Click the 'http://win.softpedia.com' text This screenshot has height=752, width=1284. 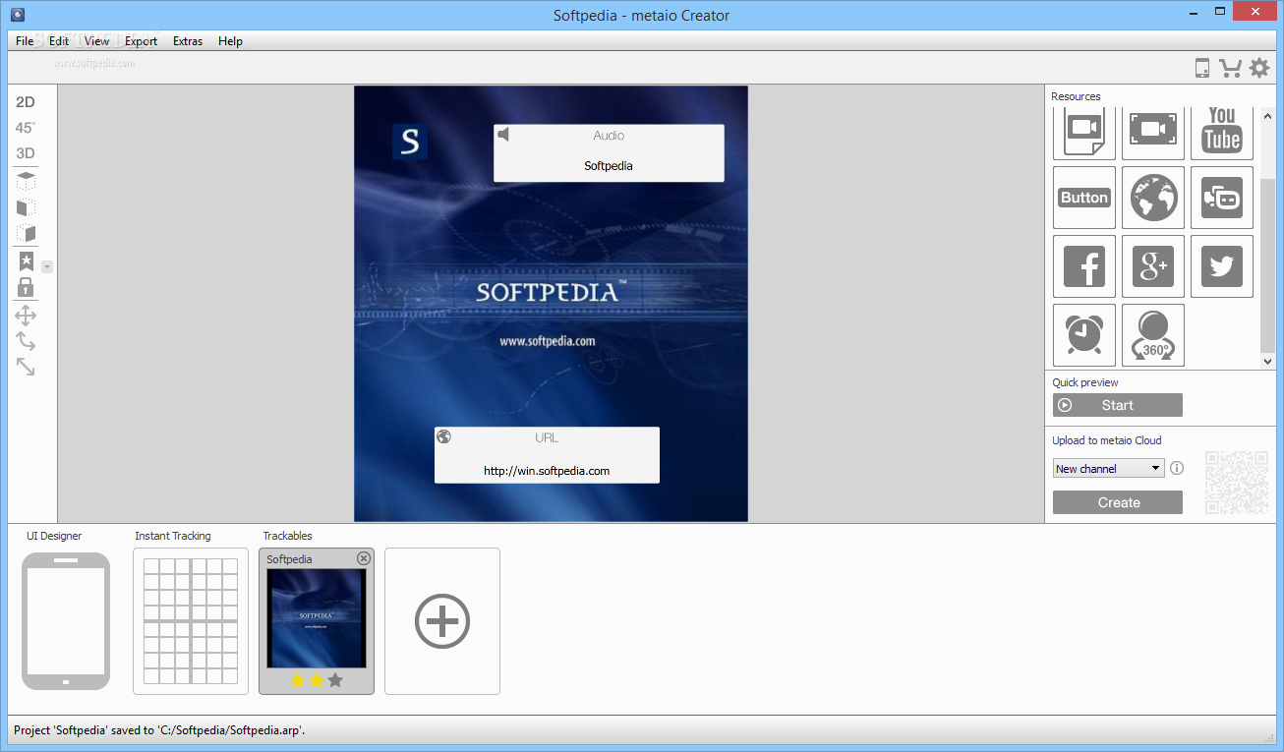tap(547, 471)
